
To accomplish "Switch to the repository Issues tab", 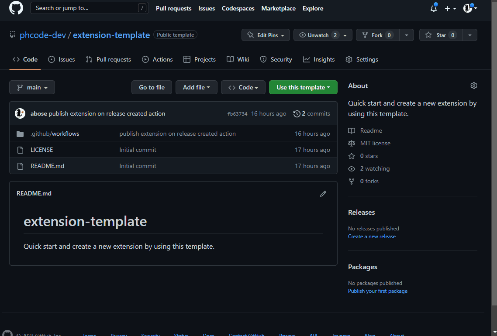I will (62, 59).
